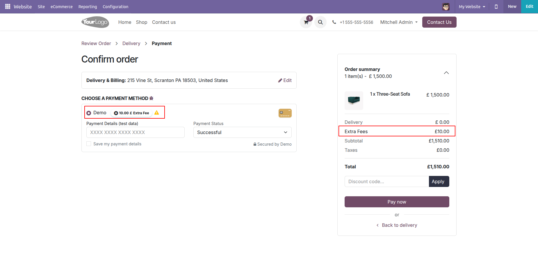The height and width of the screenshot is (271, 538).
Task: Toggle mobile preview phone icon
Action: (496, 7)
